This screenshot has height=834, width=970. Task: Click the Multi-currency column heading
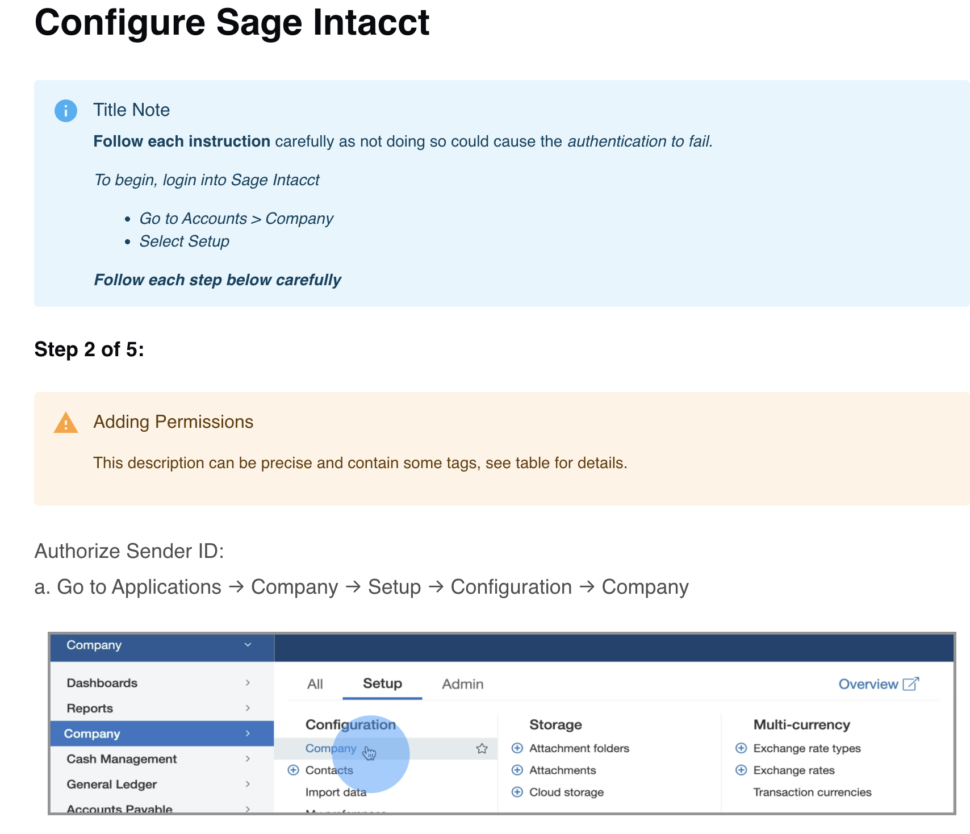tap(801, 724)
